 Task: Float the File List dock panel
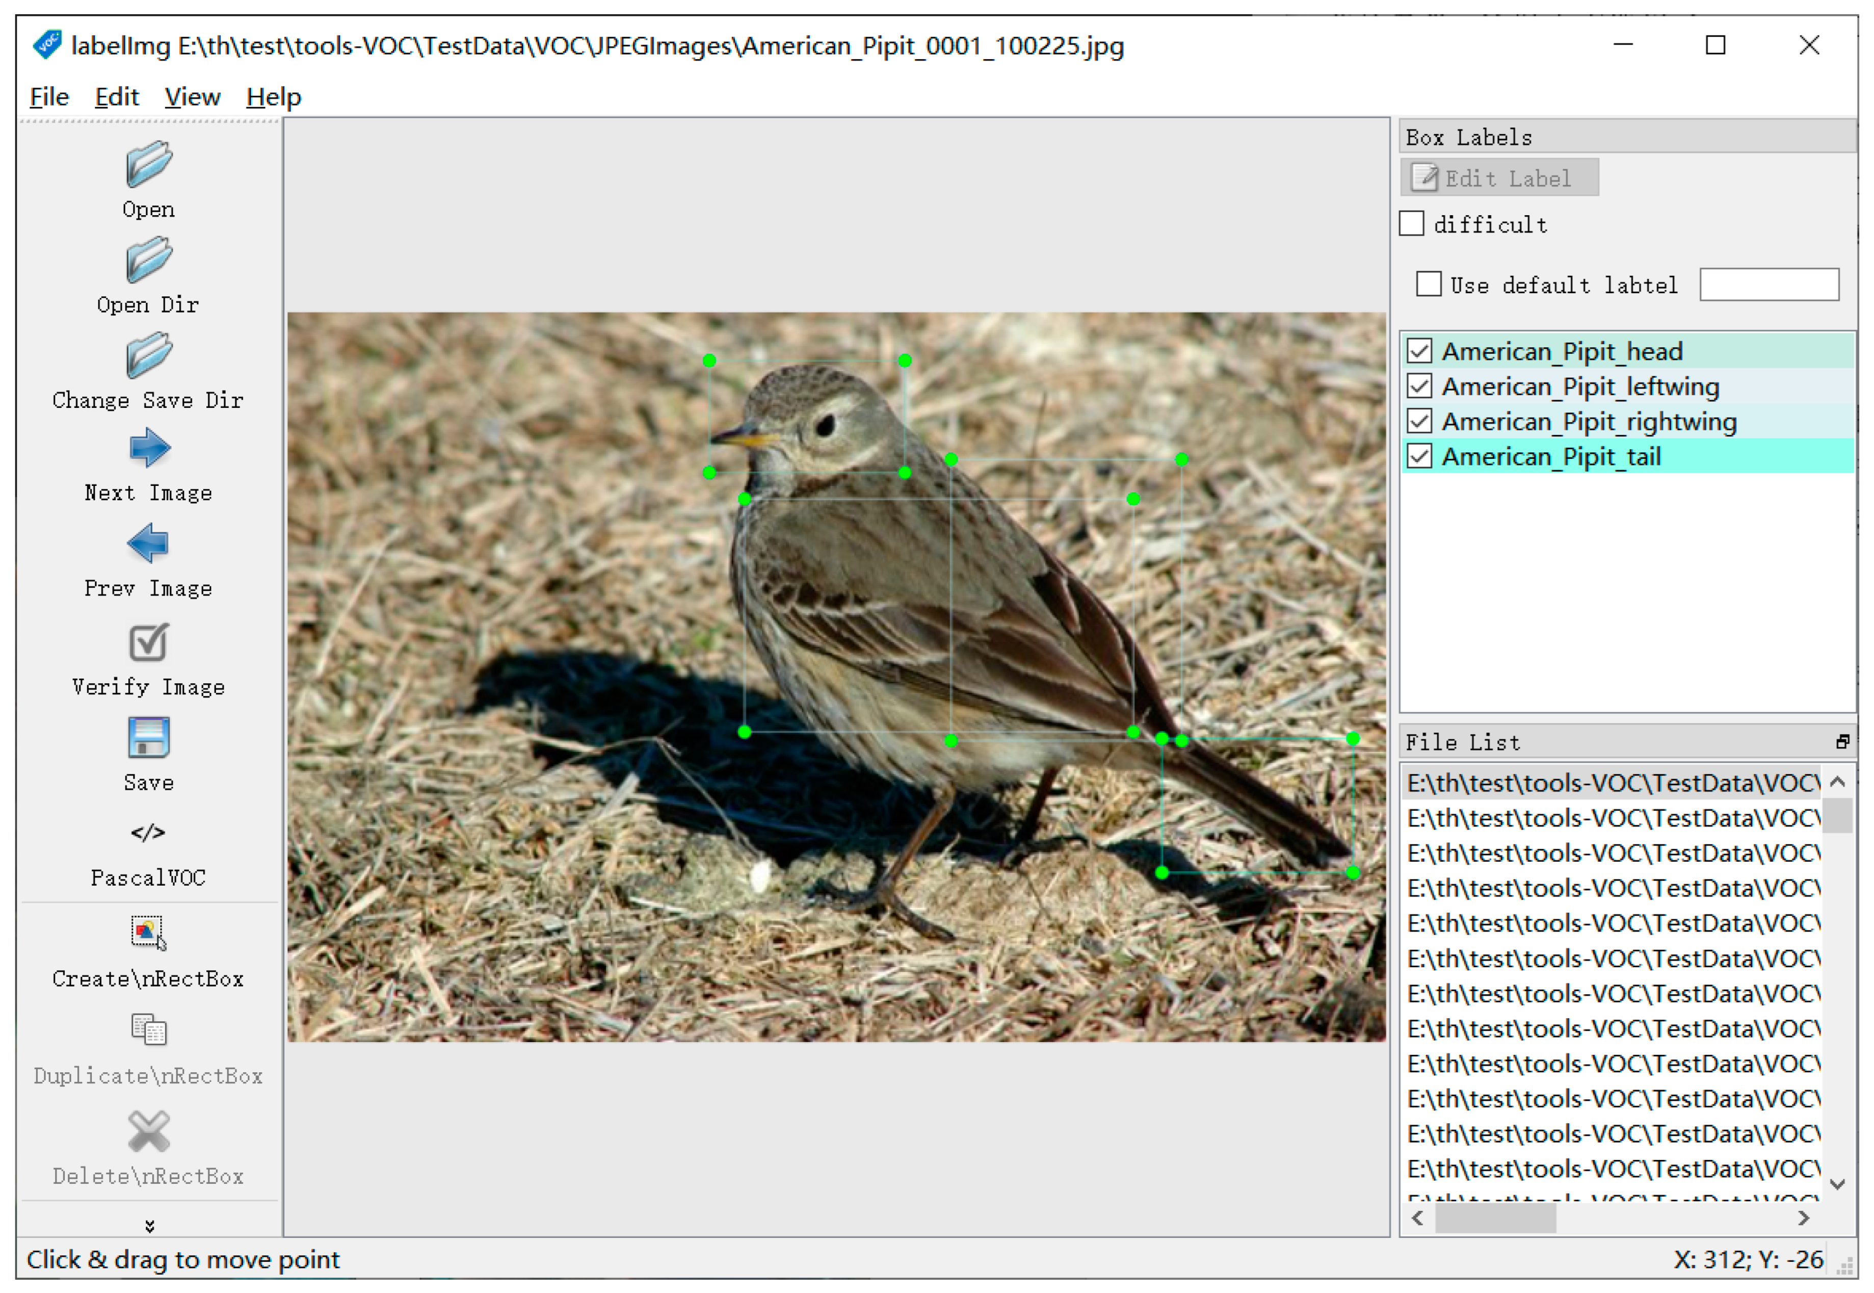1842,742
